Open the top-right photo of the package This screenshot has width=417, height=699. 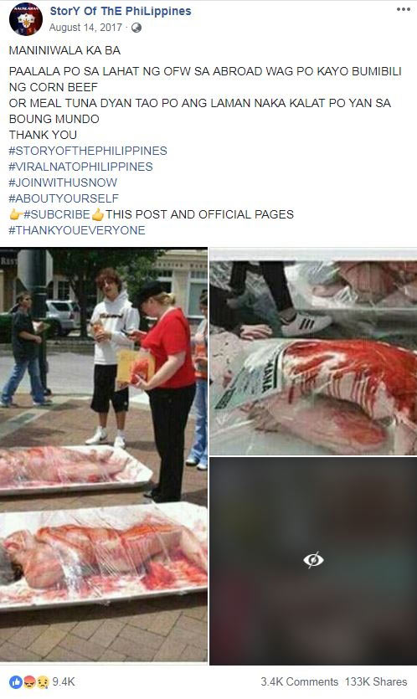(313, 352)
